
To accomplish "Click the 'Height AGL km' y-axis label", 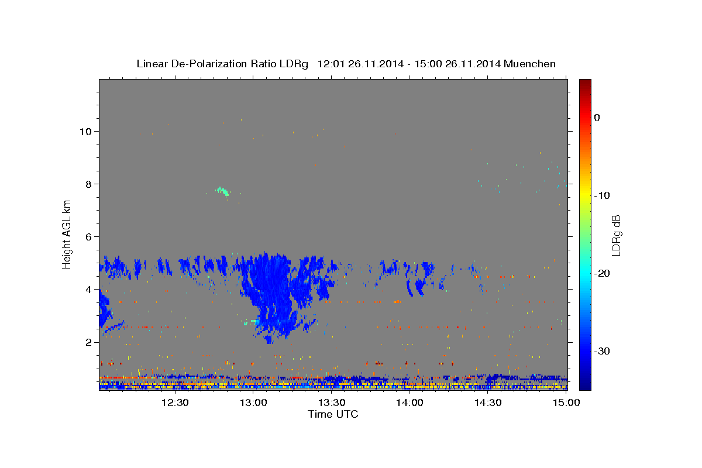I will click(67, 234).
